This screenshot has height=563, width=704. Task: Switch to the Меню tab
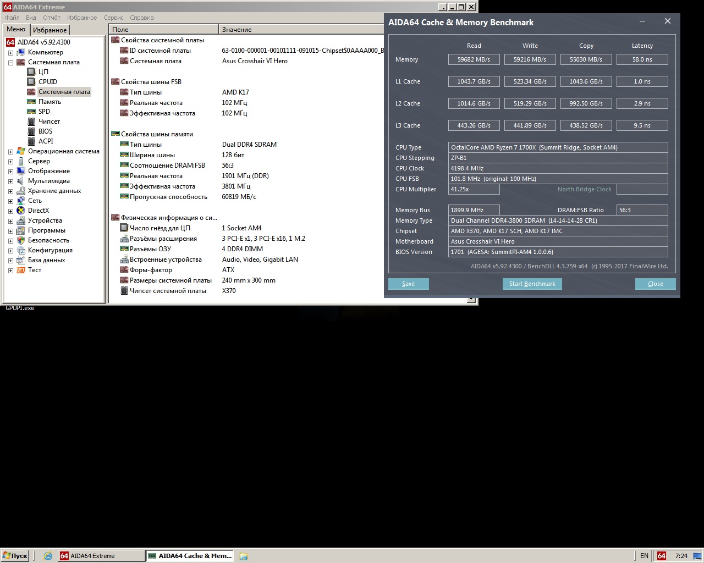pyautogui.click(x=16, y=29)
